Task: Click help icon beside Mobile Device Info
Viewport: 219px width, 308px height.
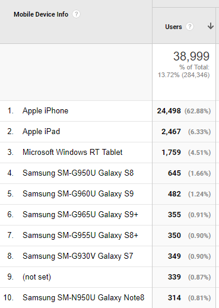Action: 77,14
